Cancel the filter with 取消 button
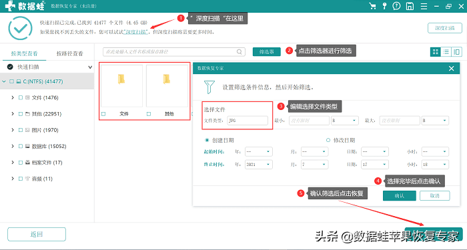The width and height of the screenshot is (467, 250). tap(435, 196)
